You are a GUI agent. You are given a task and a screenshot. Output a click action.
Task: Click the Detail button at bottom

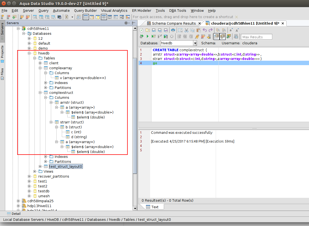click(x=14, y=214)
